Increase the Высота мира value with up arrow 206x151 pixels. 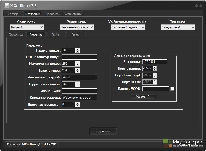click(77, 69)
